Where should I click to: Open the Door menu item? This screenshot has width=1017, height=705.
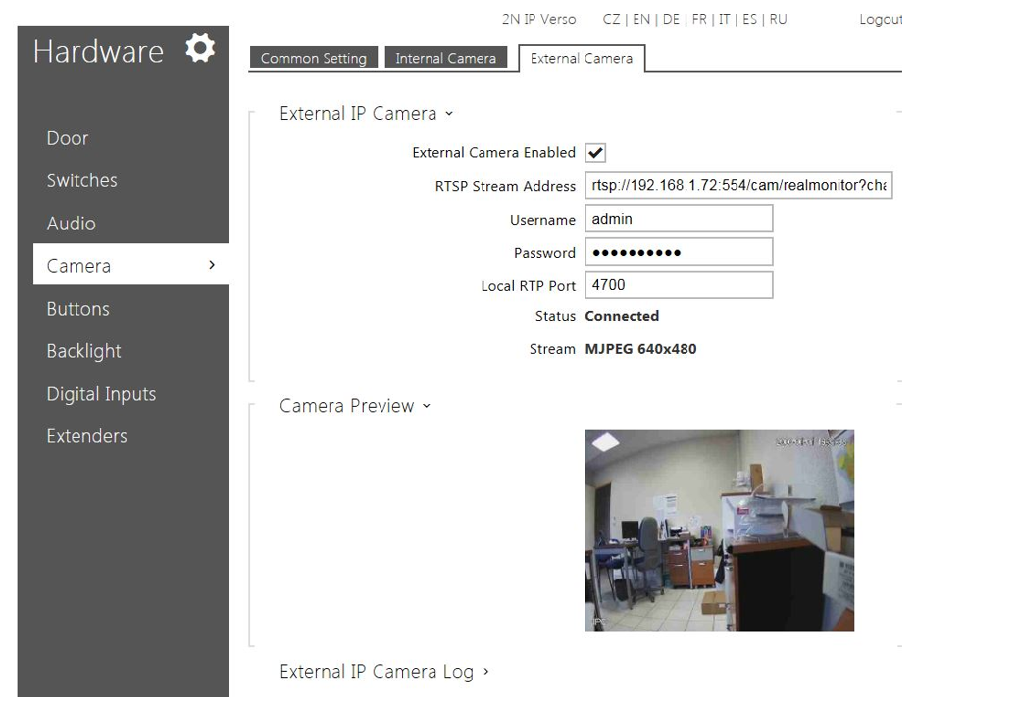click(68, 138)
